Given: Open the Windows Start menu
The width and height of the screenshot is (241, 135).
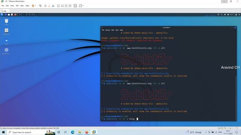Looking at the screenshot, I should pos(3,132).
